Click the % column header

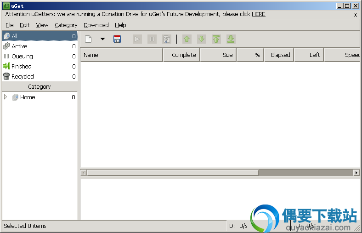click(250, 55)
